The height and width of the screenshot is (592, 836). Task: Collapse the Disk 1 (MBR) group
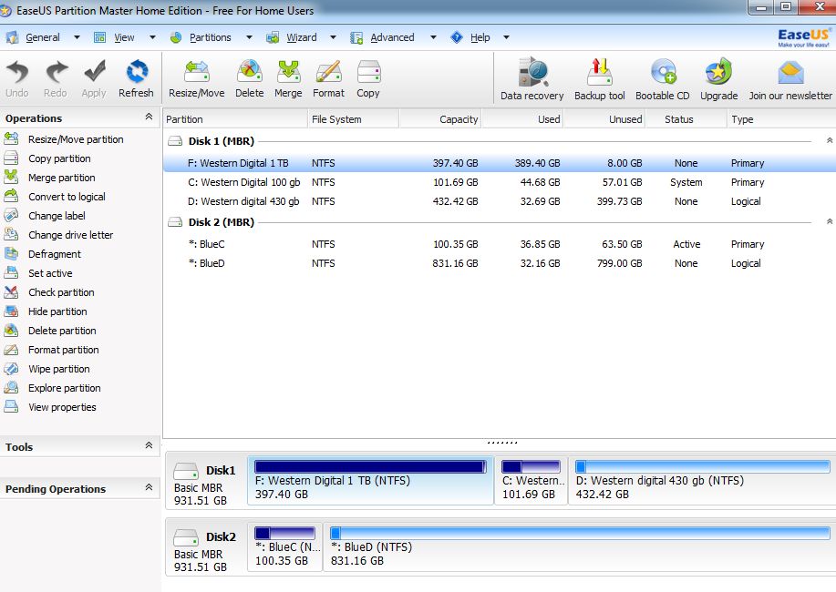pyautogui.click(x=830, y=140)
